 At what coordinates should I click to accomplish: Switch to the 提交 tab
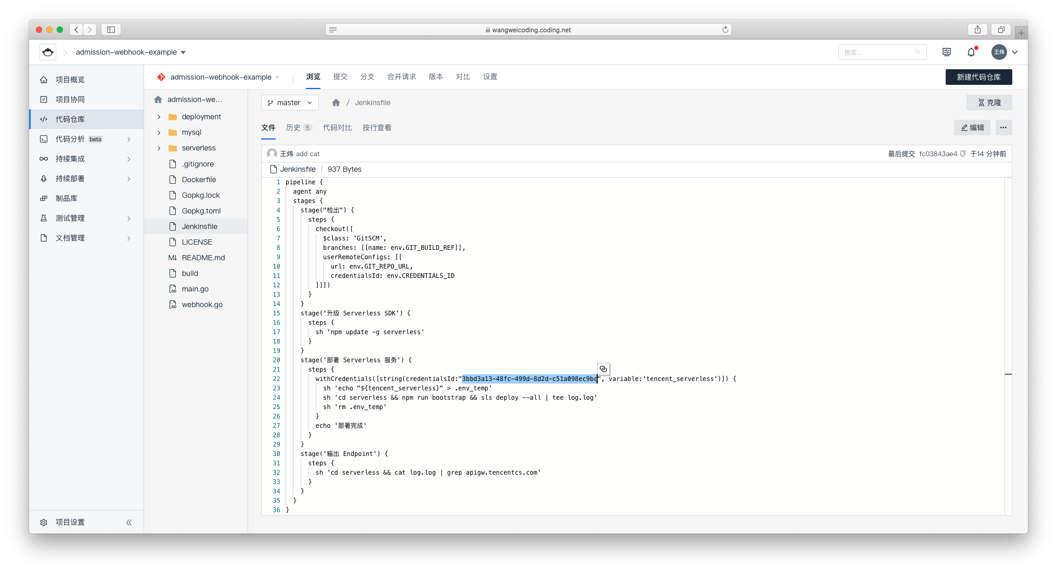340,77
